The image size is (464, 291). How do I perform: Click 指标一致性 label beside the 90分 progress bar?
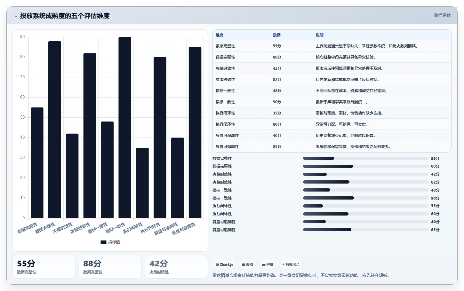tap(222, 198)
